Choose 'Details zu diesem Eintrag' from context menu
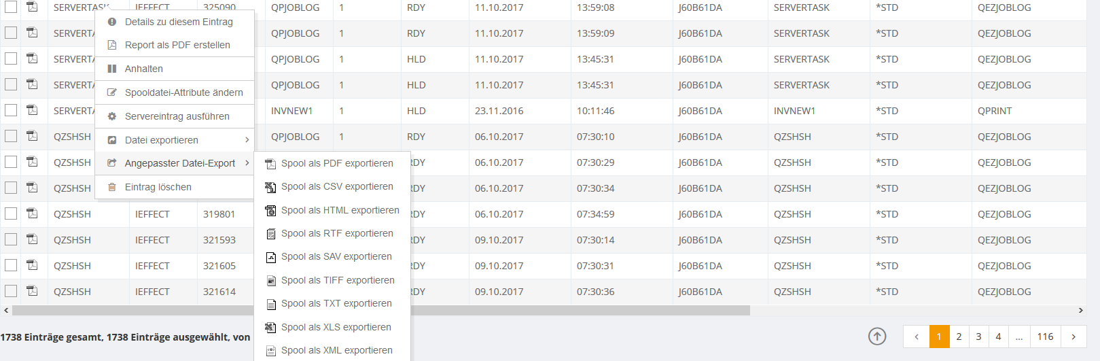This screenshot has height=361, width=1100. [x=179, y=22]
